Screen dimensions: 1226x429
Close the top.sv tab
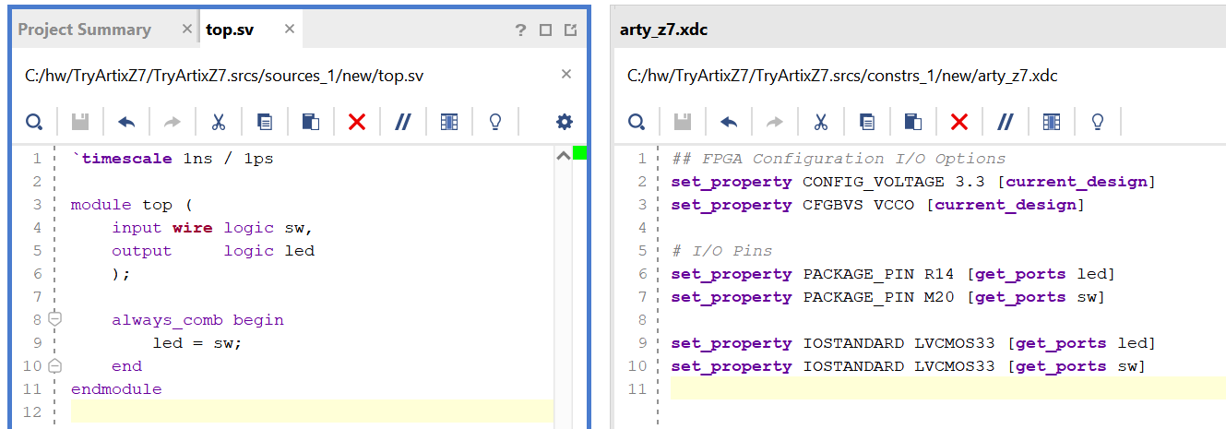tap(290, 29)
